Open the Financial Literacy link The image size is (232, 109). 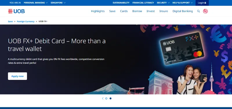[143, 3]
